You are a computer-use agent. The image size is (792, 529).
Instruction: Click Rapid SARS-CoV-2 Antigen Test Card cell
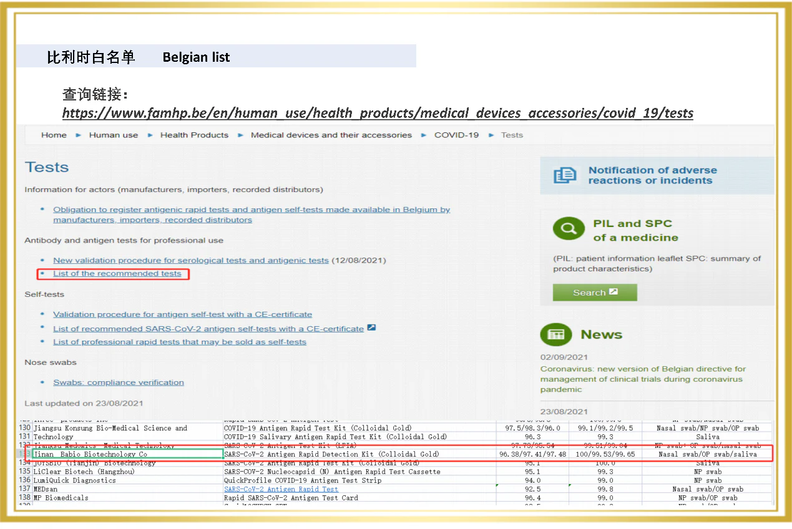pos(360,498)
